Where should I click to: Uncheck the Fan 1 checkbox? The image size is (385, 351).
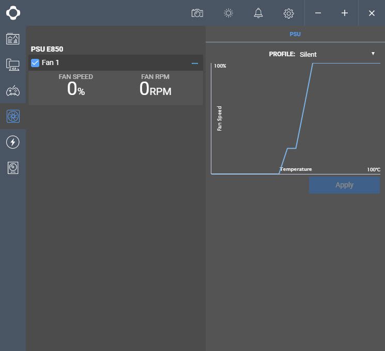coord(35,63)
